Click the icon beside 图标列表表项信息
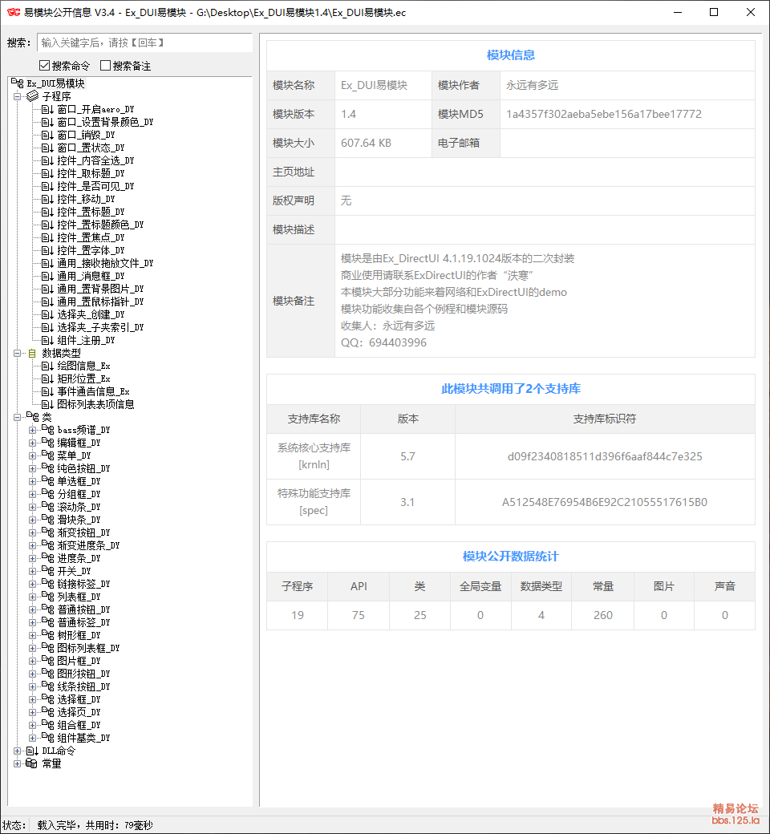This screenshot has width=770, height=834. pyautogui.click(x=47, y=404)
